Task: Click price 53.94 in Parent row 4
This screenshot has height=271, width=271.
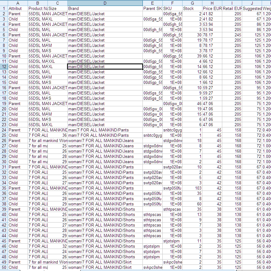Action: click(x=212, y=25)
